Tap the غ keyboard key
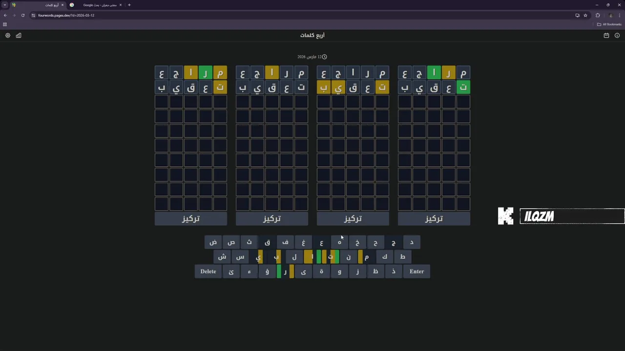Screen dimensions: 625x351 (304, 242)
